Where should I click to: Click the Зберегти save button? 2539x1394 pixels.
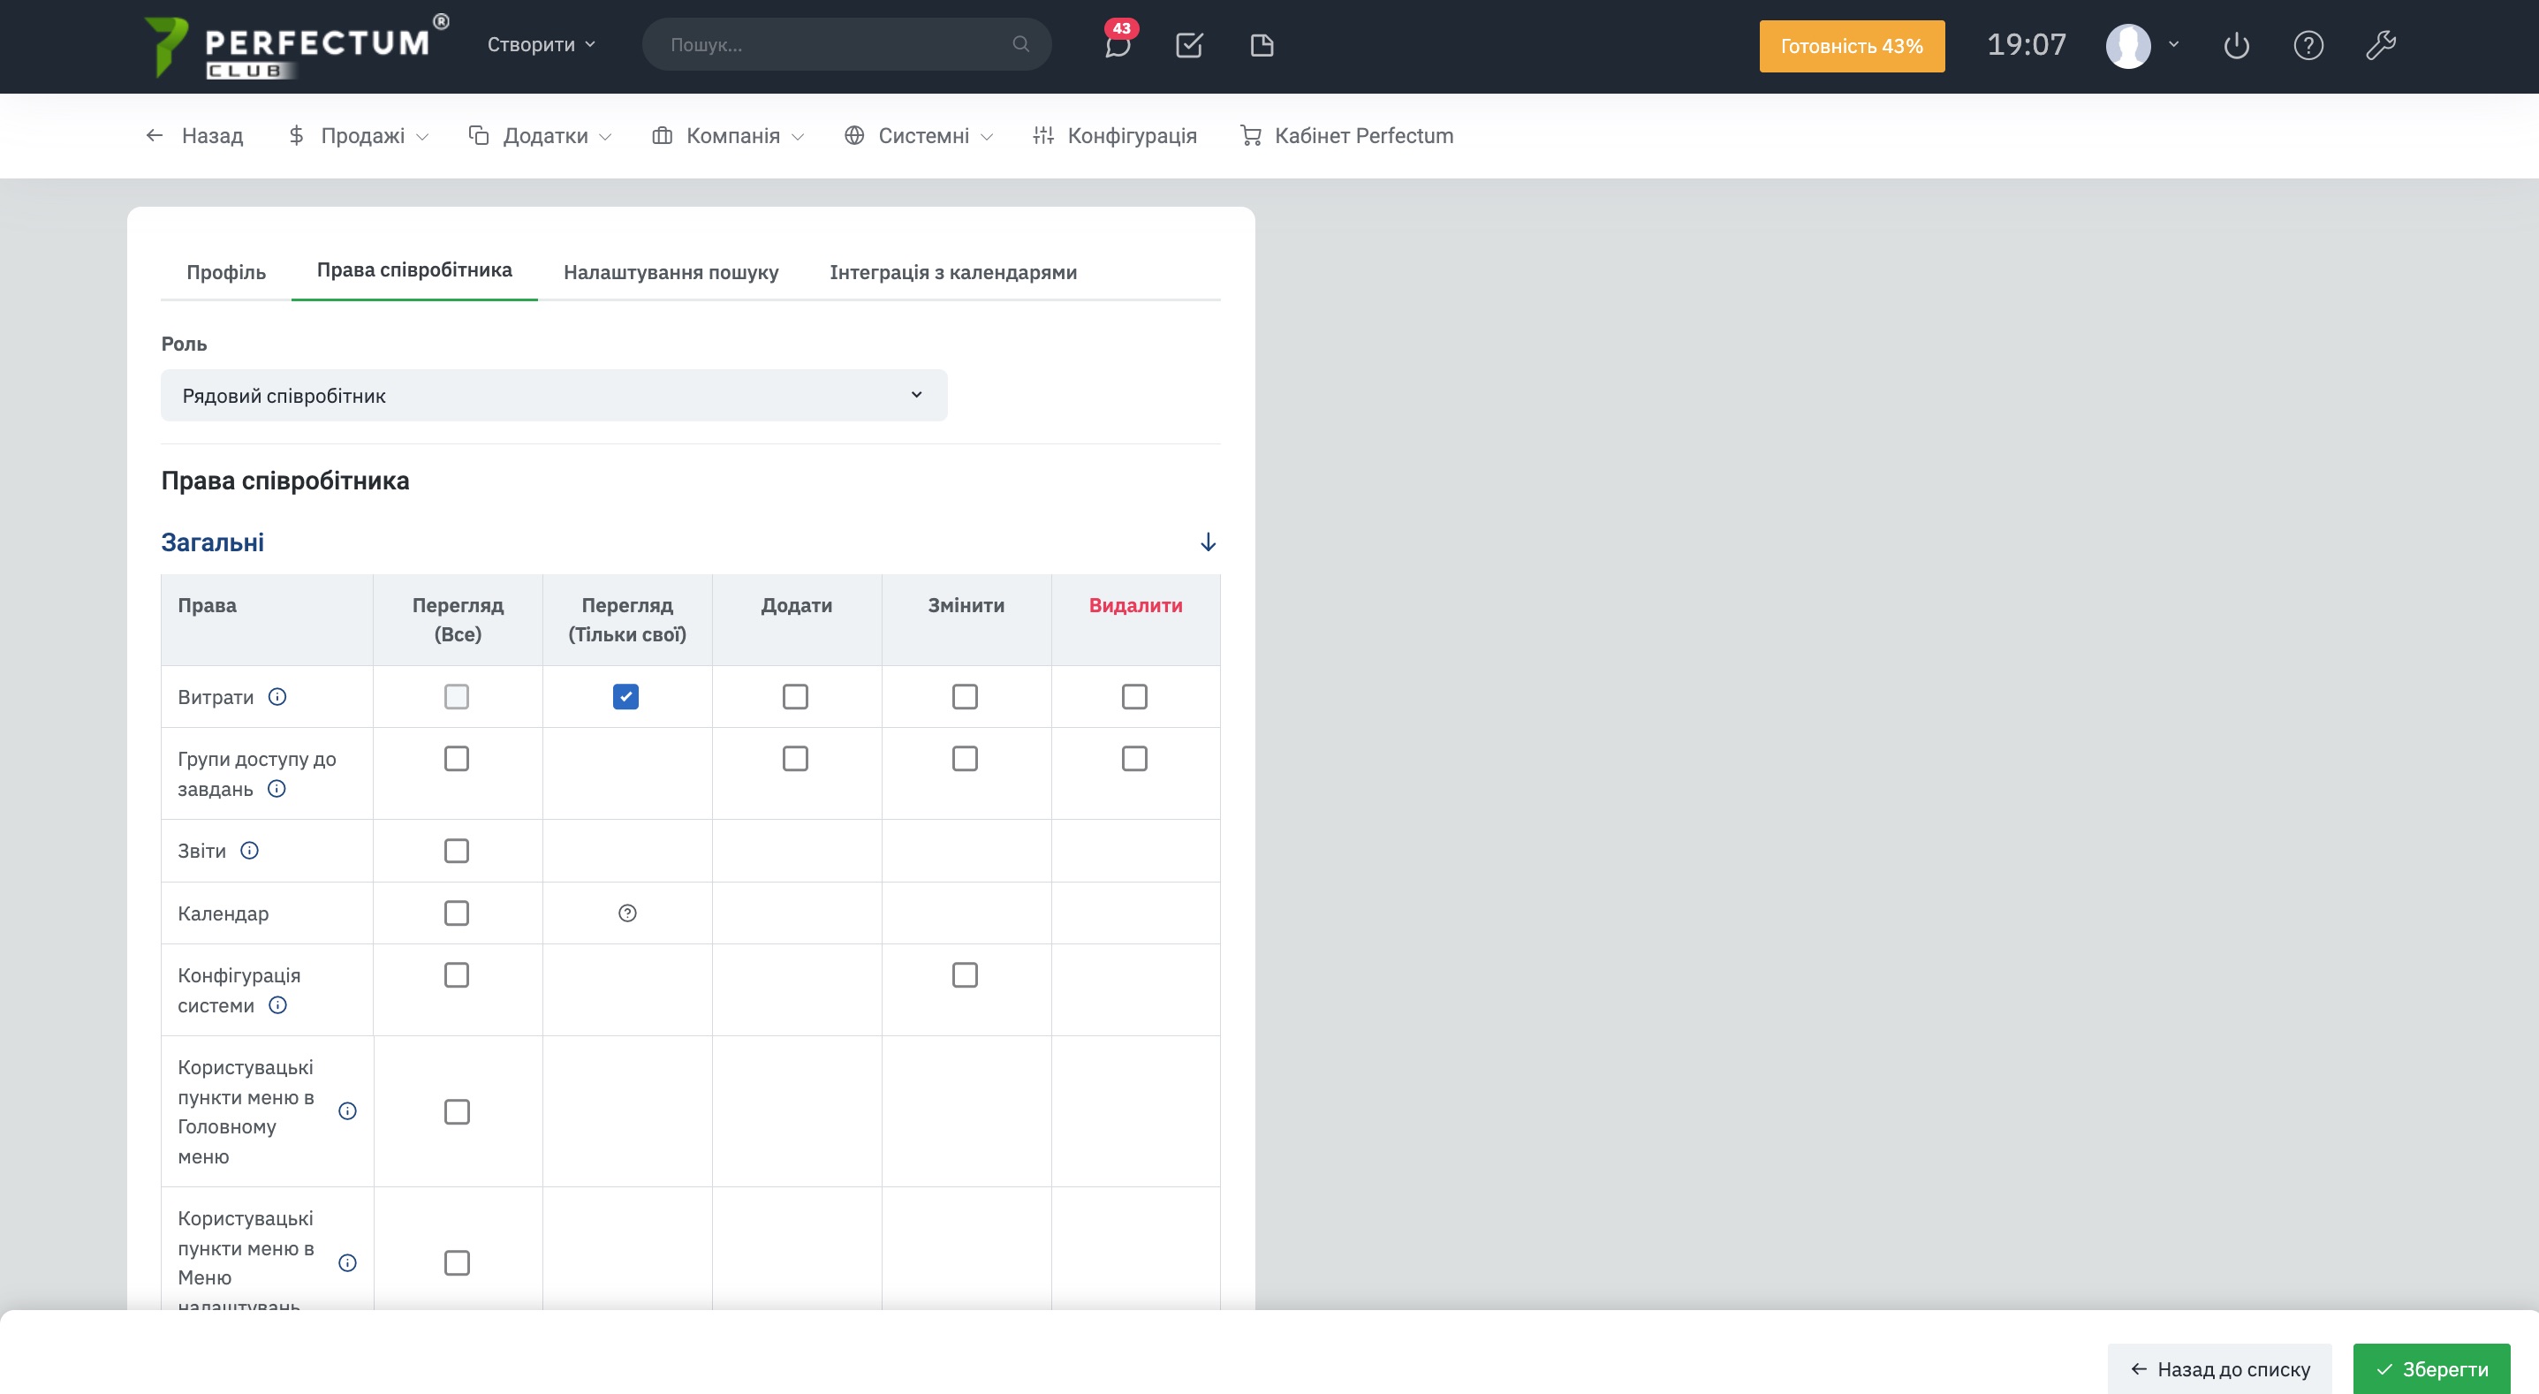click(x=2430, y=1368)
